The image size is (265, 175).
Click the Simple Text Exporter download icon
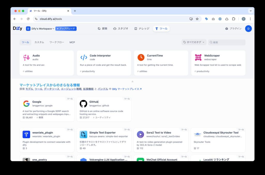click(x=83, y=134)
